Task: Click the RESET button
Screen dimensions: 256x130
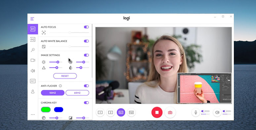Action: coord(65,76)
